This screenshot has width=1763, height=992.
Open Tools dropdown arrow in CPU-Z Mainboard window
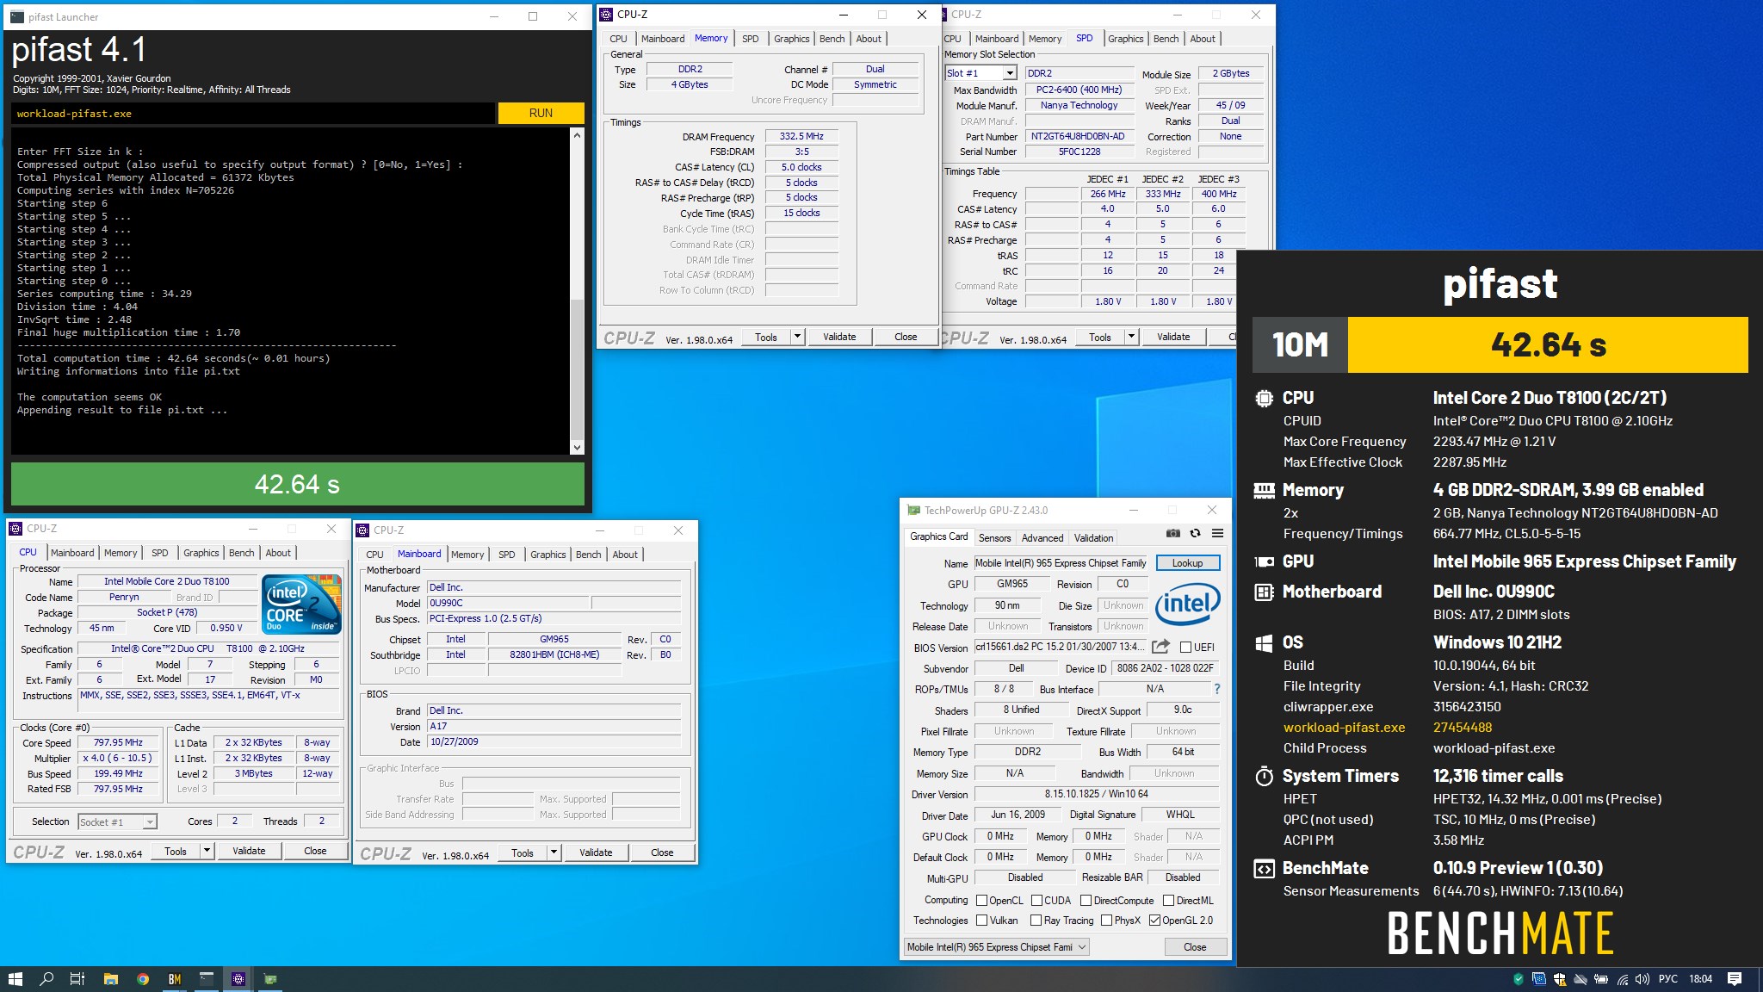(x=554, y=852)
